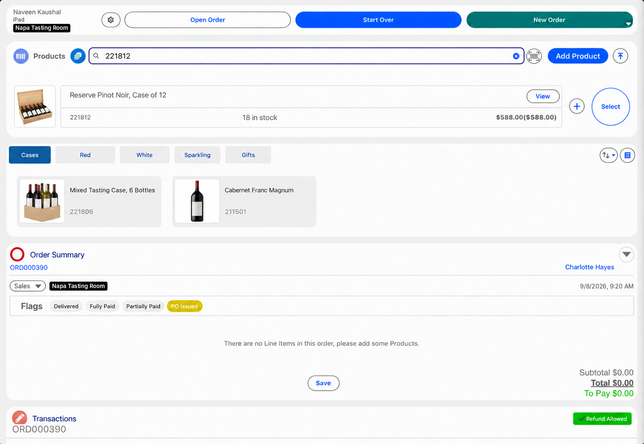Screen dimensions: 644x444
Task: Toggle the Delivered flag
Action: (66, 306)
